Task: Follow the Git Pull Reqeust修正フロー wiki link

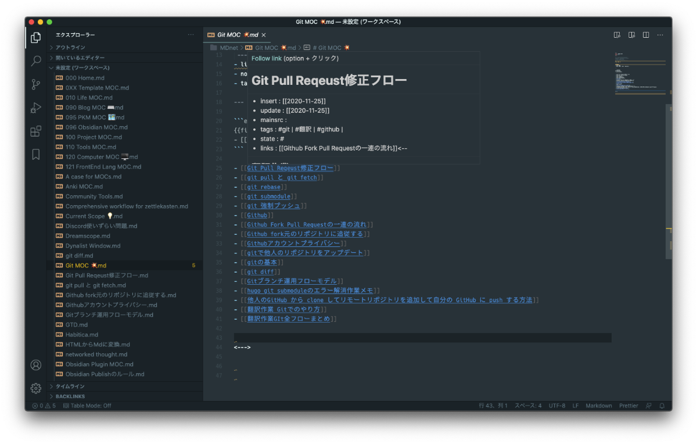Action: (290, 168)
